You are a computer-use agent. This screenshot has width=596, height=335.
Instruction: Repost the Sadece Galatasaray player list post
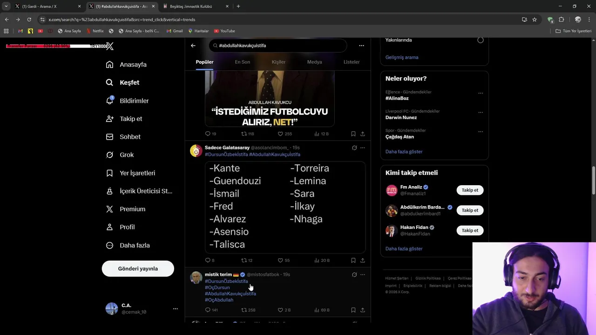(244, 261)
